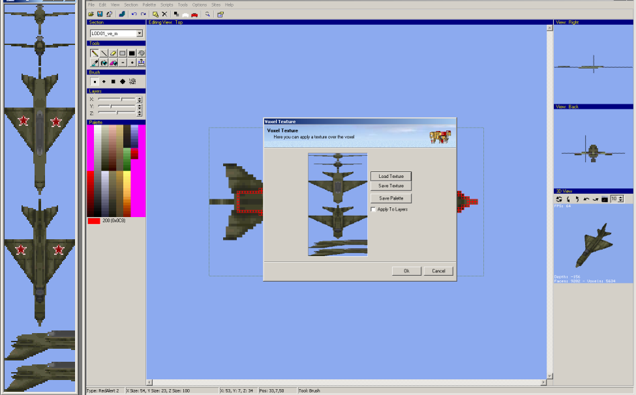Enable the Apply To Layers checkbox
Image resolution: width=636 pixels, height=395 pixels.
click(373, 209)
